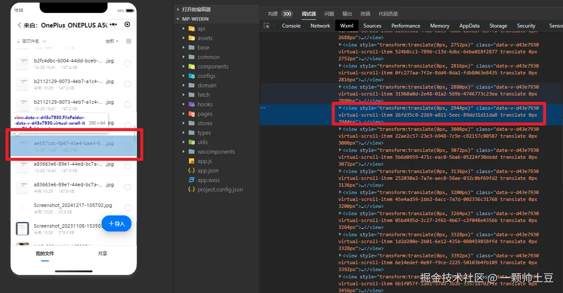Image resolution: width=563 pixels, height=293 pixels.
Task: Switch to the Console tab
Action: coord(291,26)
